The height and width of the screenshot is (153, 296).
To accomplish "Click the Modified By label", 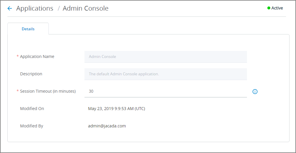I will 32,126.
